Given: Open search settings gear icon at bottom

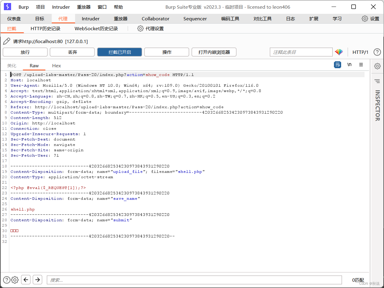Looking at the screenshot, I should pos(15,280).
